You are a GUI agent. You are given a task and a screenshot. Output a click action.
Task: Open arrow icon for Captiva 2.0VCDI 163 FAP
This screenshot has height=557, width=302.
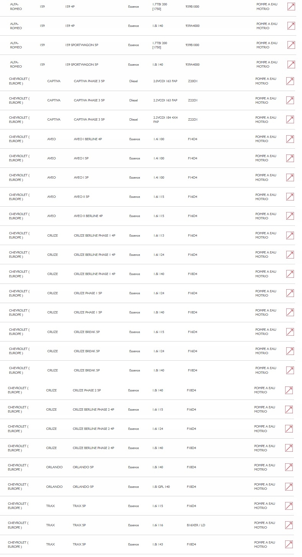pyautogui.click(x=290, y=81)
